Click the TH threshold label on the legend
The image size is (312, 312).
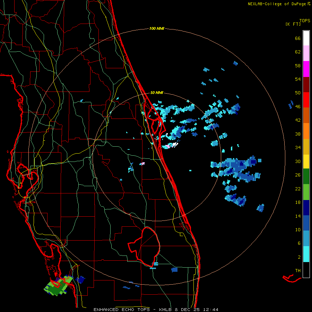click(x=298, y=271)
